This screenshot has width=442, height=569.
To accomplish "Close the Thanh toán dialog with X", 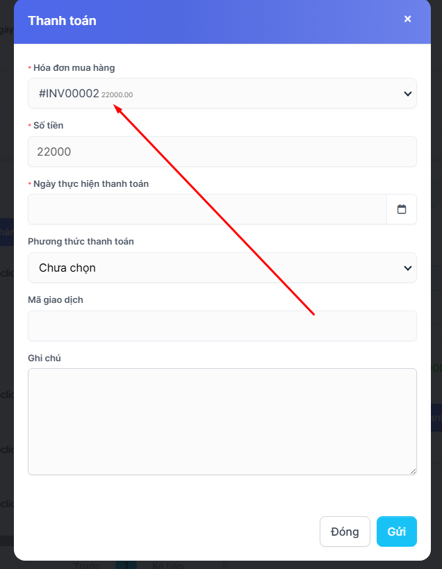I will tap(408, 19).
